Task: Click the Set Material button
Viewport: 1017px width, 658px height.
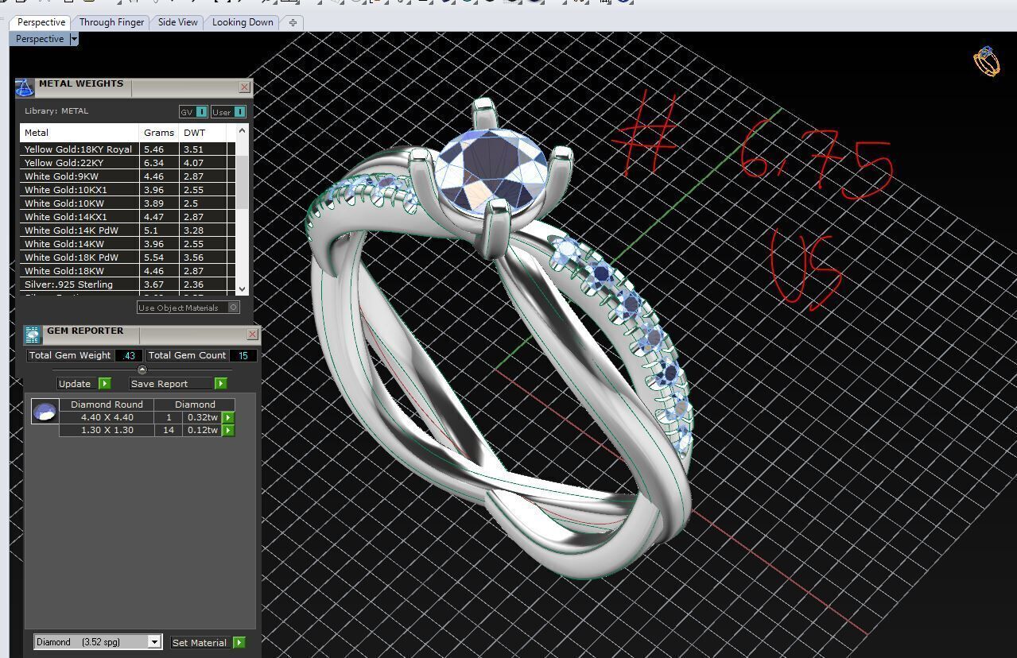Action: pyautogui.click(x=208, y=642)
